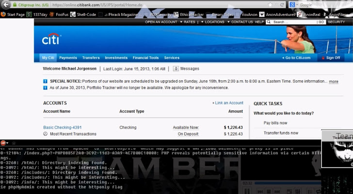Screen dimensions: 353x194
Task: Toggle loop mode in media player
Action: [x=318, y=192]
